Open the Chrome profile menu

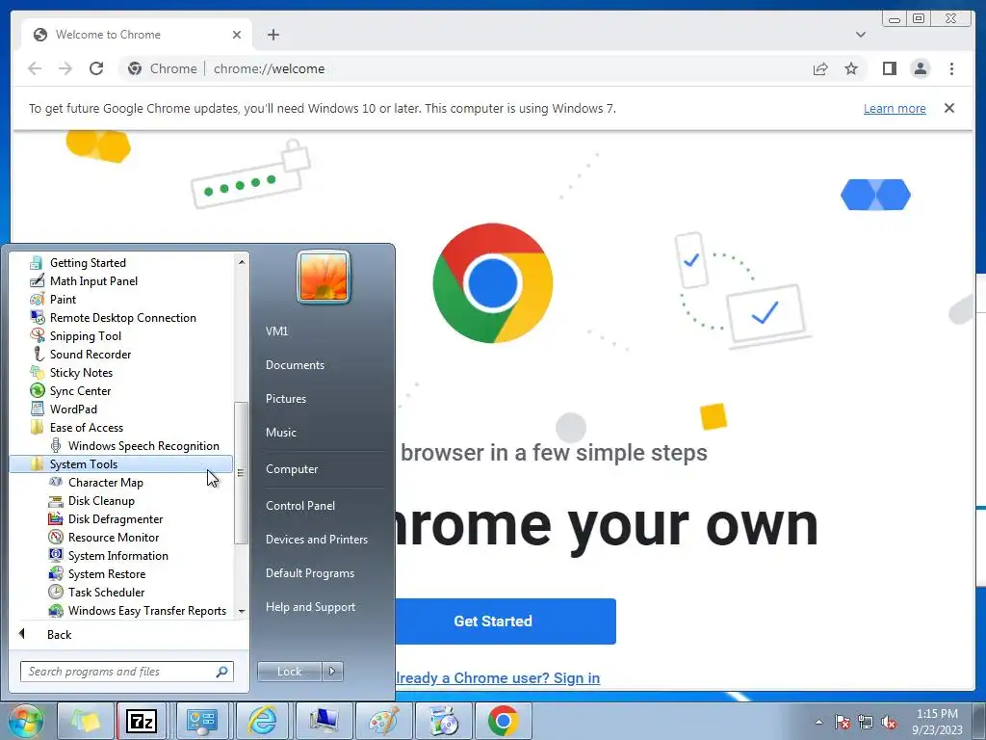pyautogui.click(x=920, y=68)
